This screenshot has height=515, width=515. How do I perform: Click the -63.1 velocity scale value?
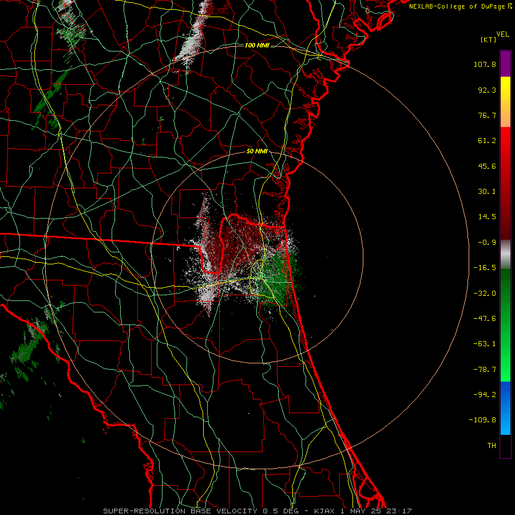(x=485, y=344)
